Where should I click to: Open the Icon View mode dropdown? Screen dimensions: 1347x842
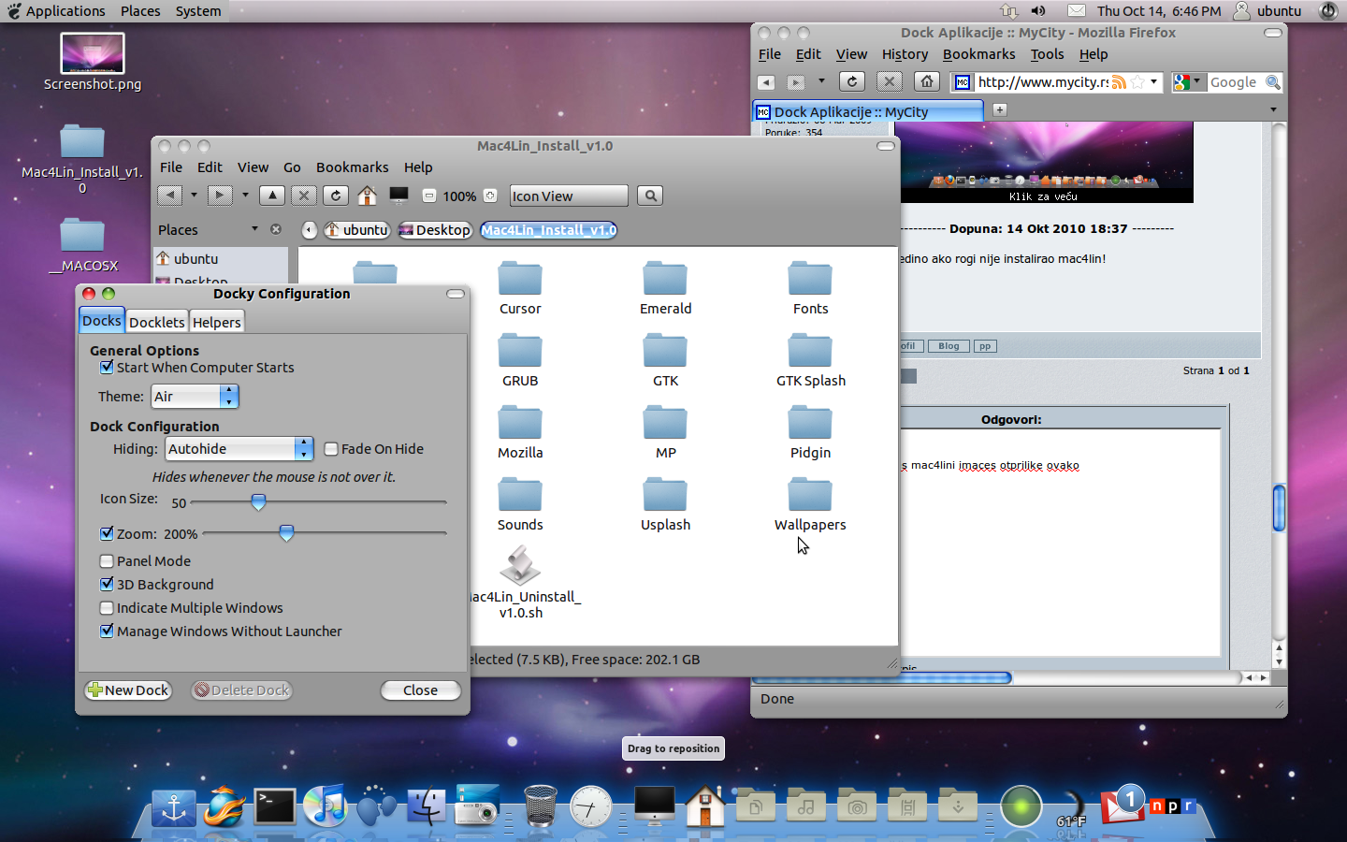[x=568, y=196]
